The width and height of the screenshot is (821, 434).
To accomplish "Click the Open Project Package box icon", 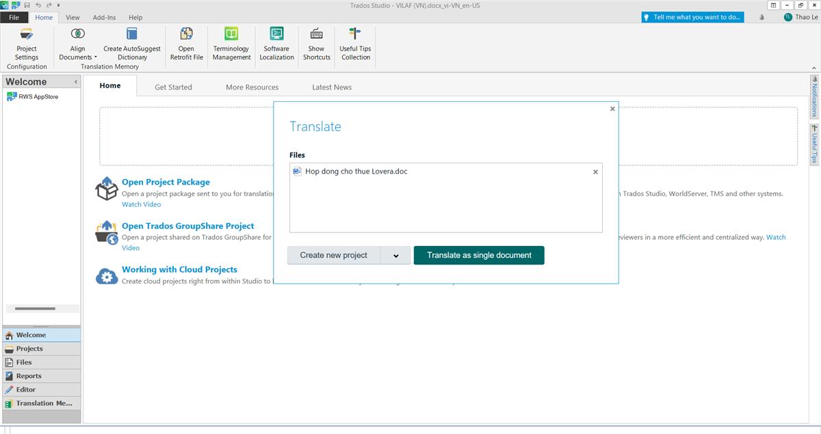I will click(x=107, y=189).
